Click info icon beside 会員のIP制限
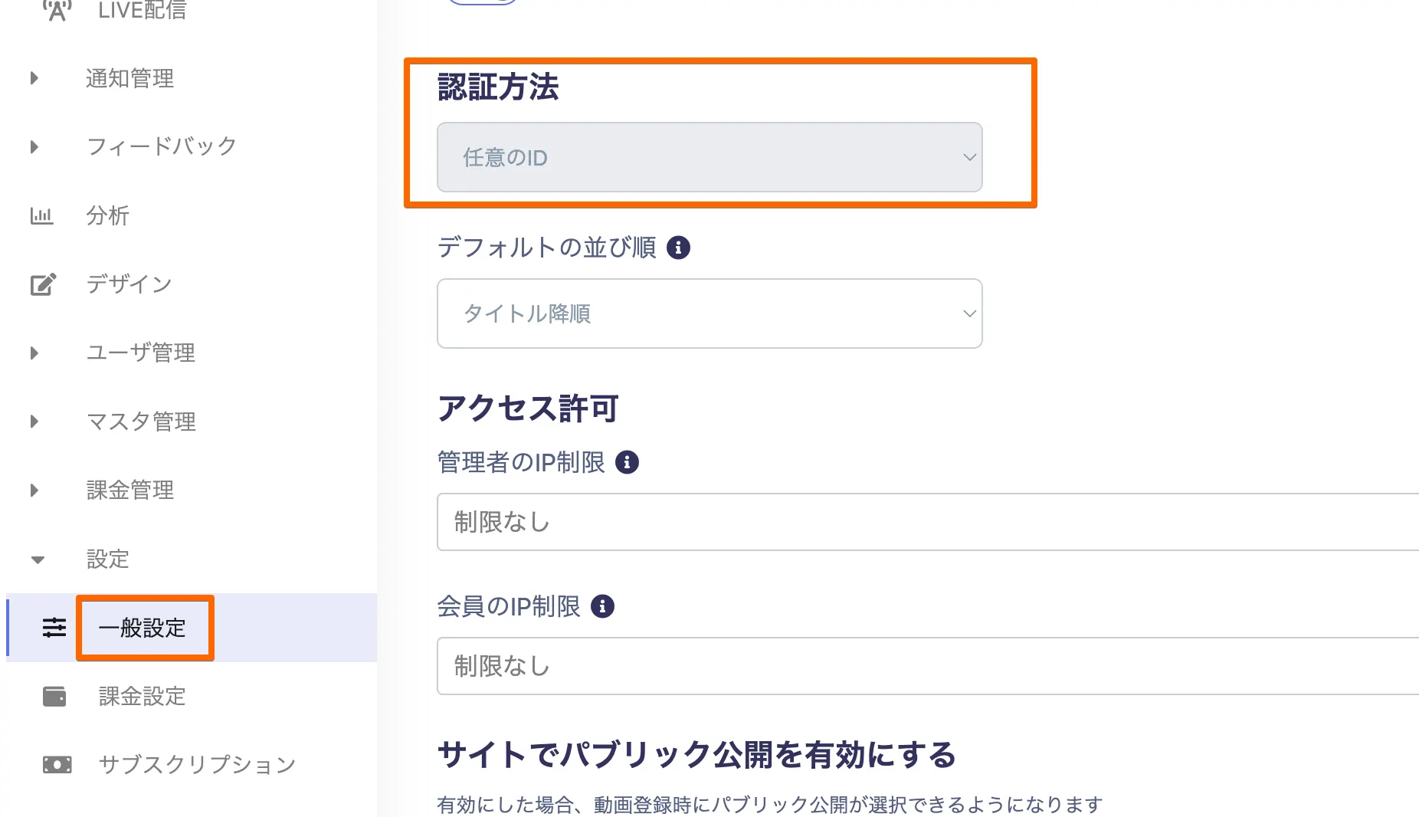This screenshot has width=1419, height=817. click(602, 606)
